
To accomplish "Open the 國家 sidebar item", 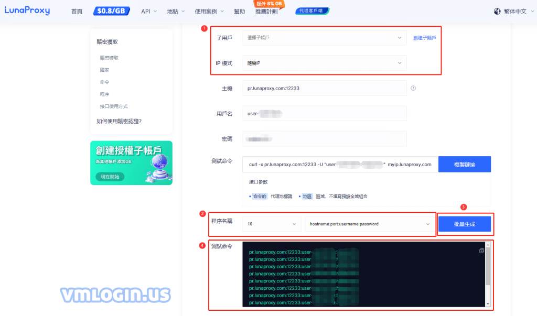I will (x=104, y=70).
